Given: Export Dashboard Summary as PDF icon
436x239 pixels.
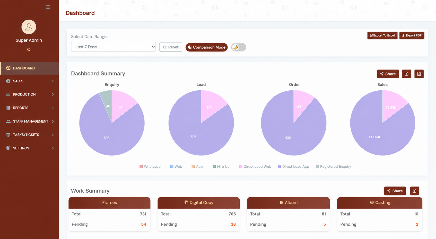Looking at the screenshot, I should (x=406, y=74).
